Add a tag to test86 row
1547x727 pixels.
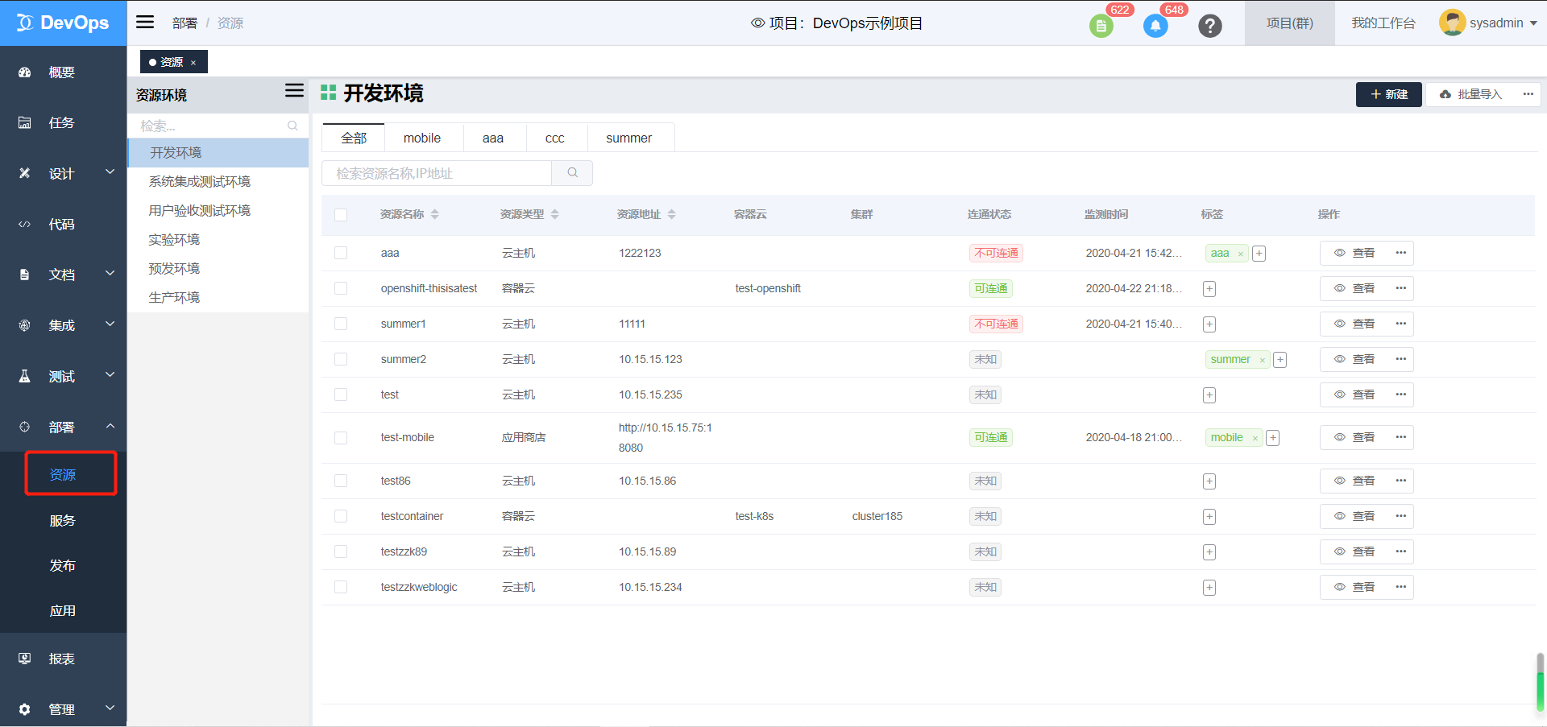pos(1209,481)
